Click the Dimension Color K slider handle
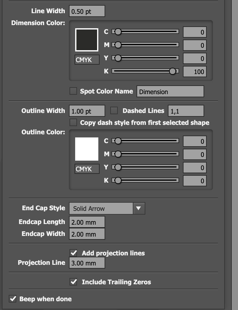This screenshot has width=238, height=310. click(x=172, y=71)
